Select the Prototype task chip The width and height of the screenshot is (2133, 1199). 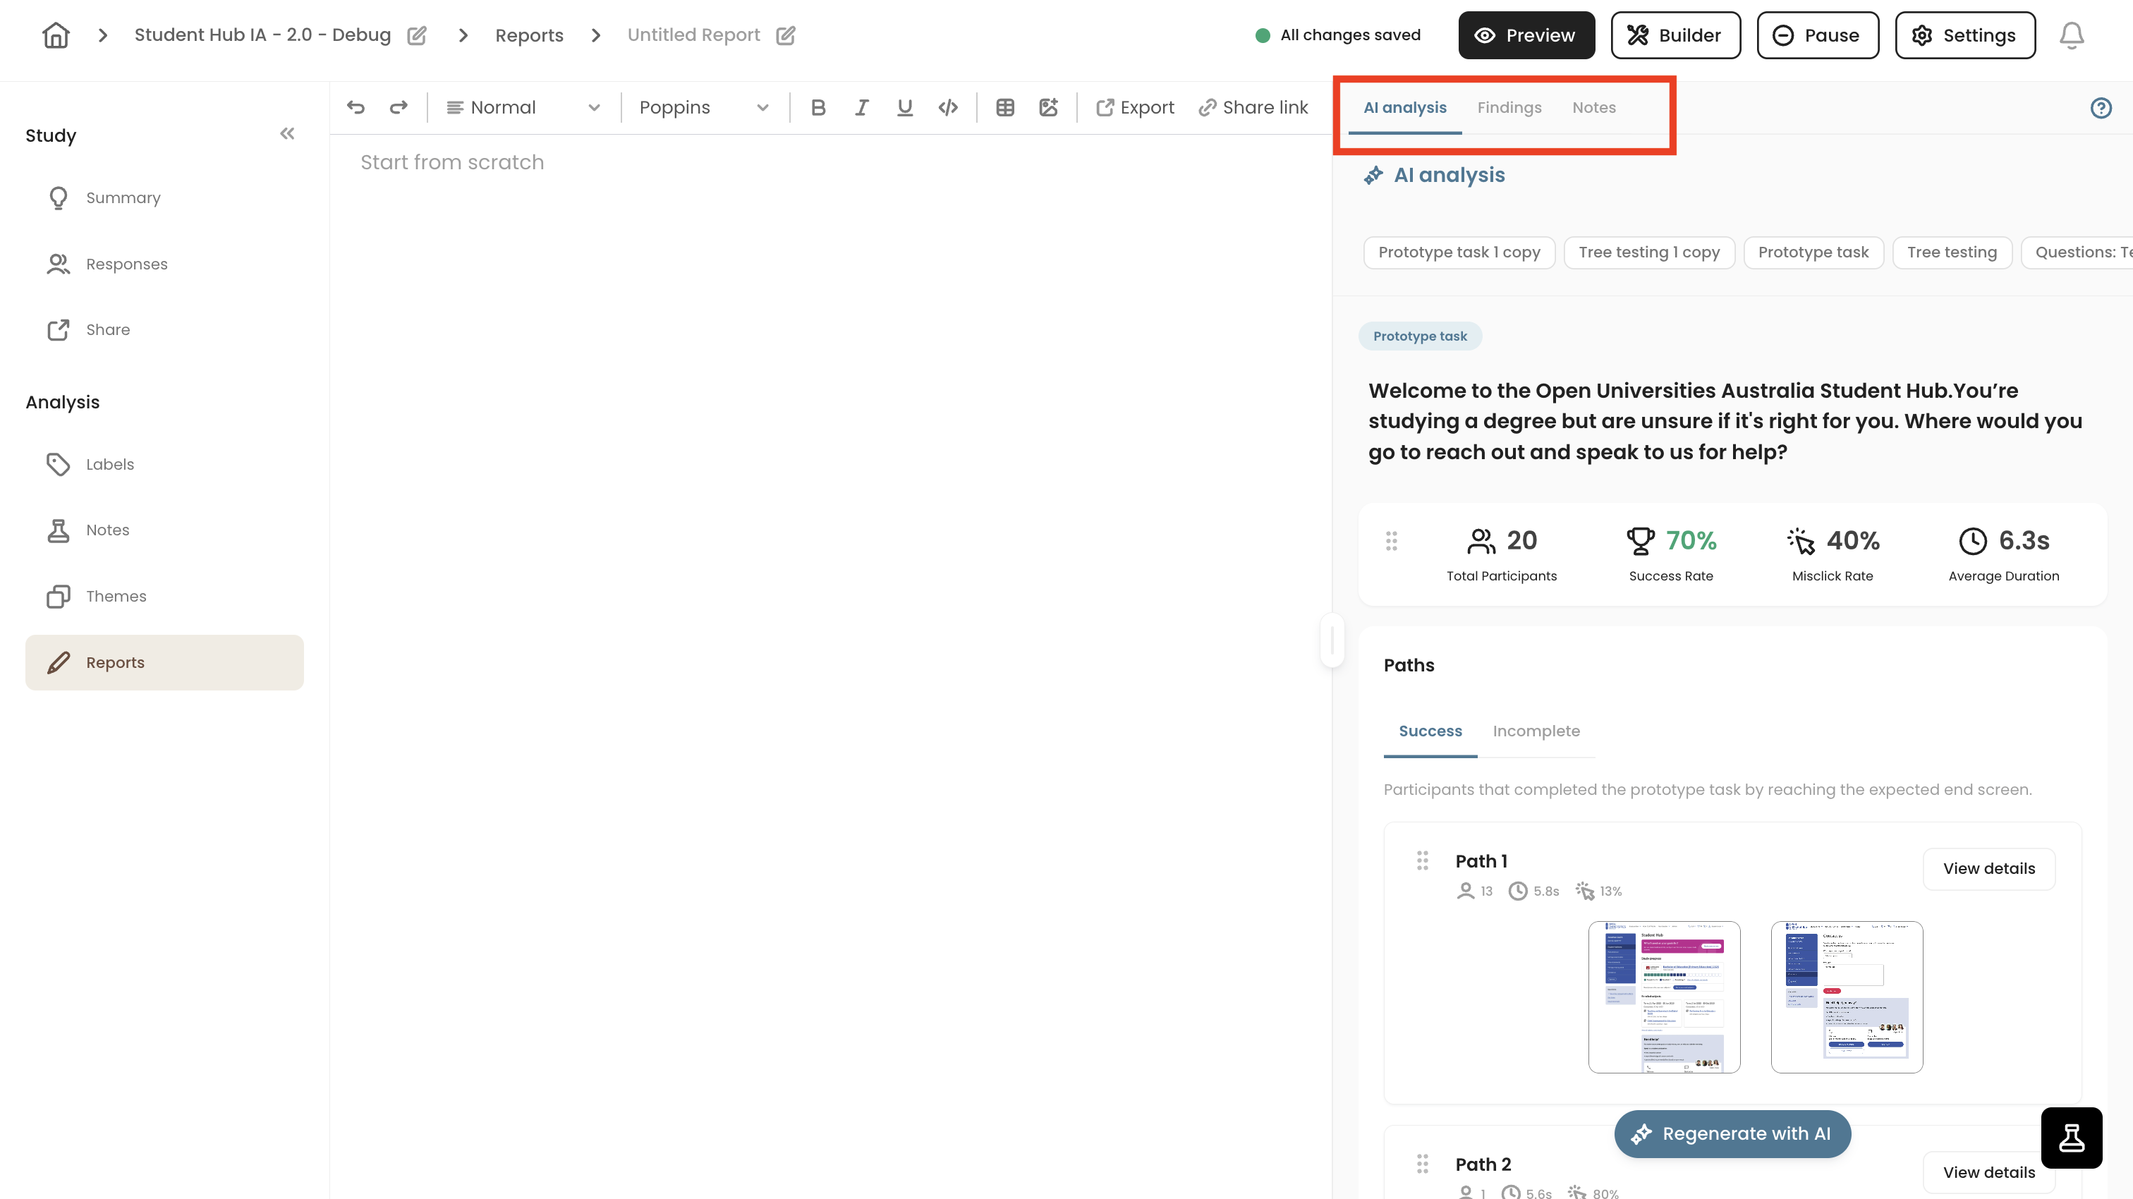click(1813, 252)
